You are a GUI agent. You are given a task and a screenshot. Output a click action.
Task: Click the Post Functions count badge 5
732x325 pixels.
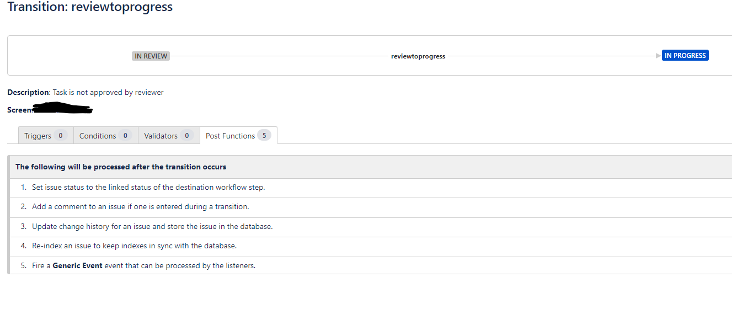tap(264, 135)
